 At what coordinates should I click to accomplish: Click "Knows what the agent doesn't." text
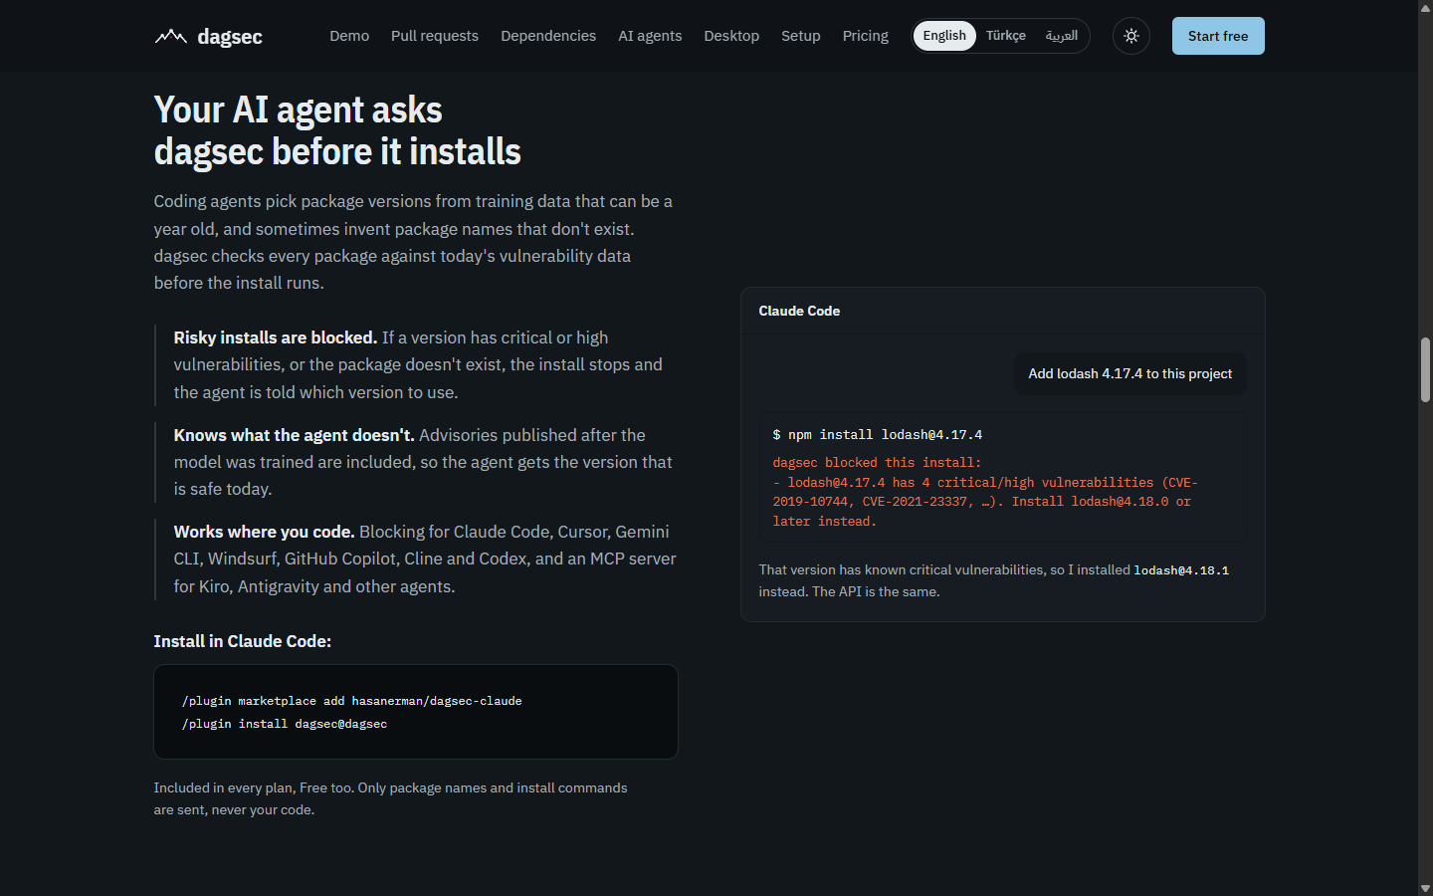pos(295,435)
